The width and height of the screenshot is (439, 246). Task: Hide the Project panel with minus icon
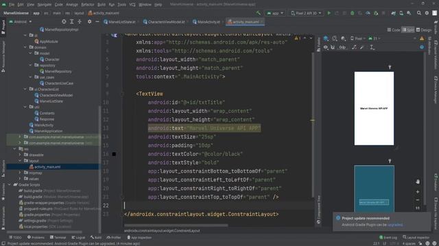pos(97,21)
